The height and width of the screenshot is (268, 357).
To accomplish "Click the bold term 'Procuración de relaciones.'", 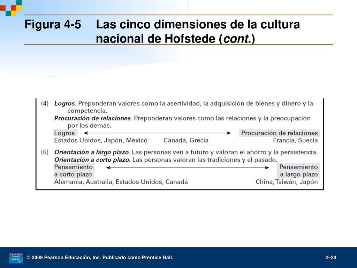I will (93, 118).
